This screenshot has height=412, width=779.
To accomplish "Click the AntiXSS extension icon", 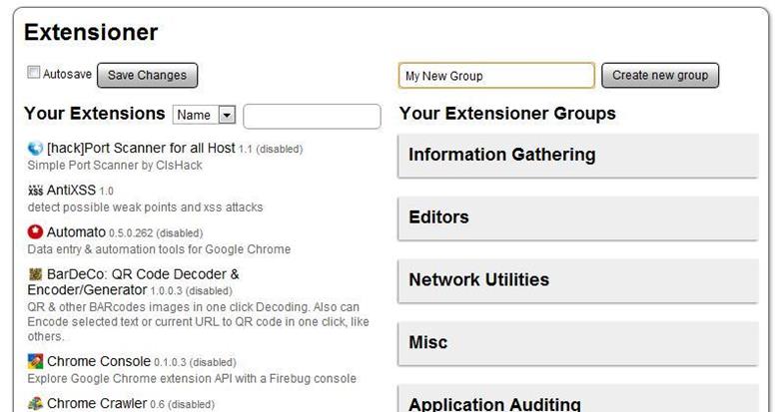I will pyautogui.click(x=36, y=191).
